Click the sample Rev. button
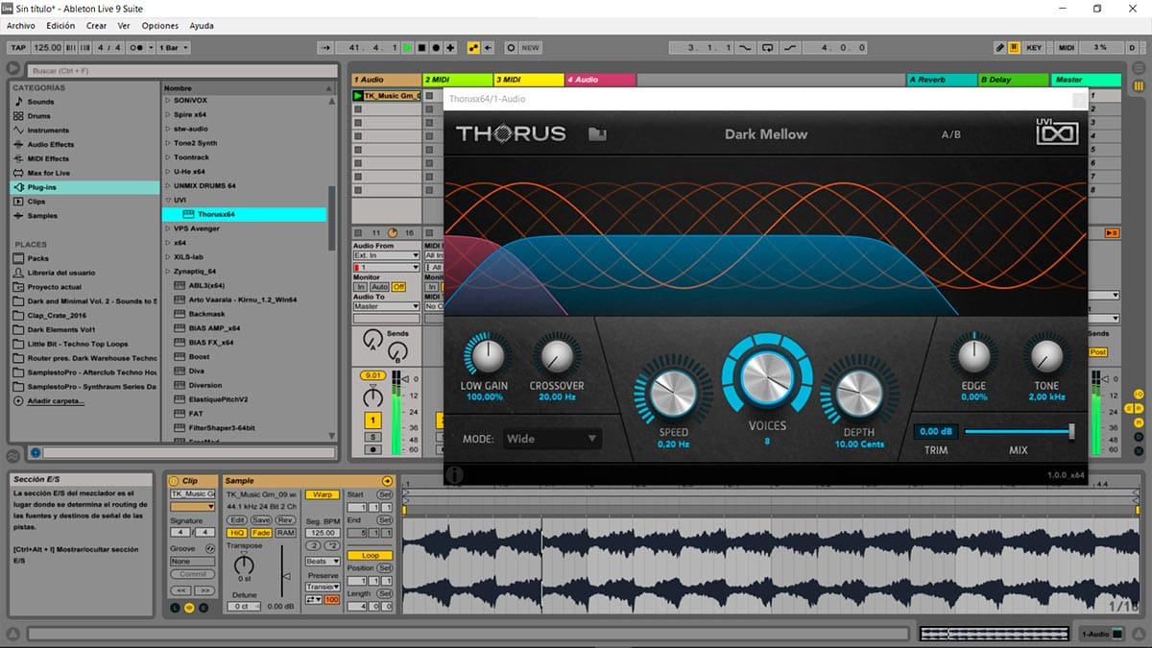The image size is (1152, 648). tap(286, 520)
